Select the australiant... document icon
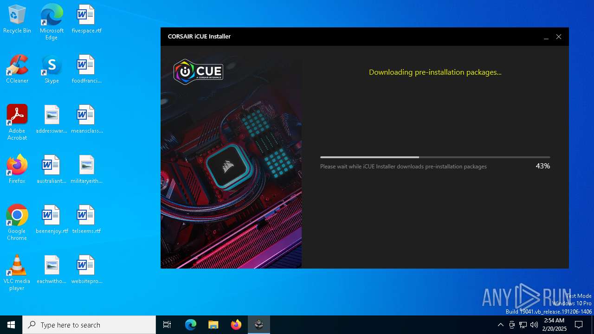This screenshot has width=594, height=334. pos(52,170)
